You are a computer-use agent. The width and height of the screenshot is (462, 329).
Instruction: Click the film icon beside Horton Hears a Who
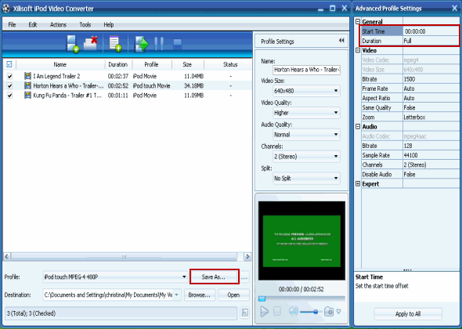pos(27,85)
